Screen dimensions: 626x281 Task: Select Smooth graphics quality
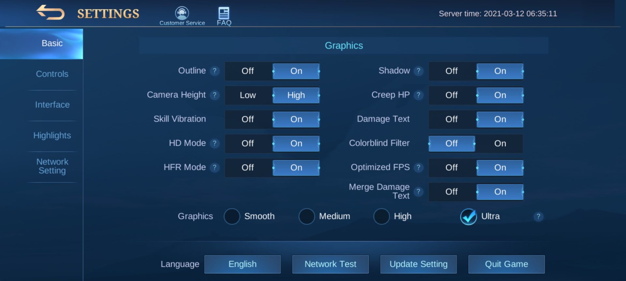click(232, 217)
